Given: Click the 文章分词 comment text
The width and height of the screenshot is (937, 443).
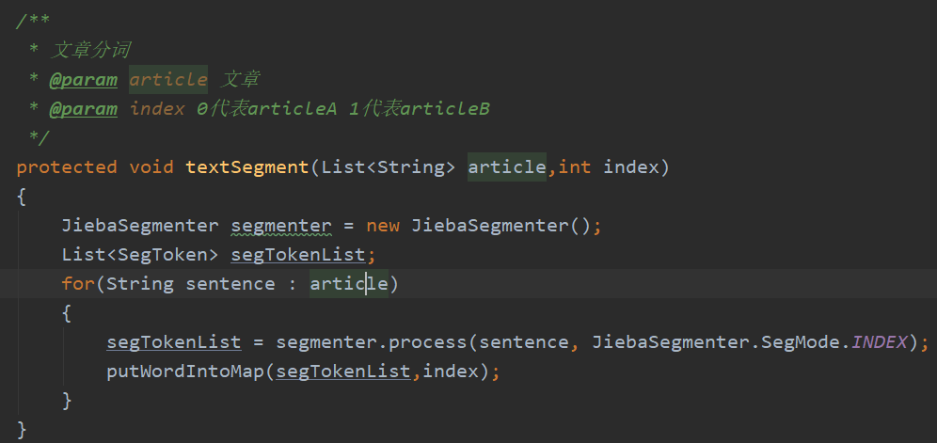Looking at the screenshot, I should coord(89,50).
